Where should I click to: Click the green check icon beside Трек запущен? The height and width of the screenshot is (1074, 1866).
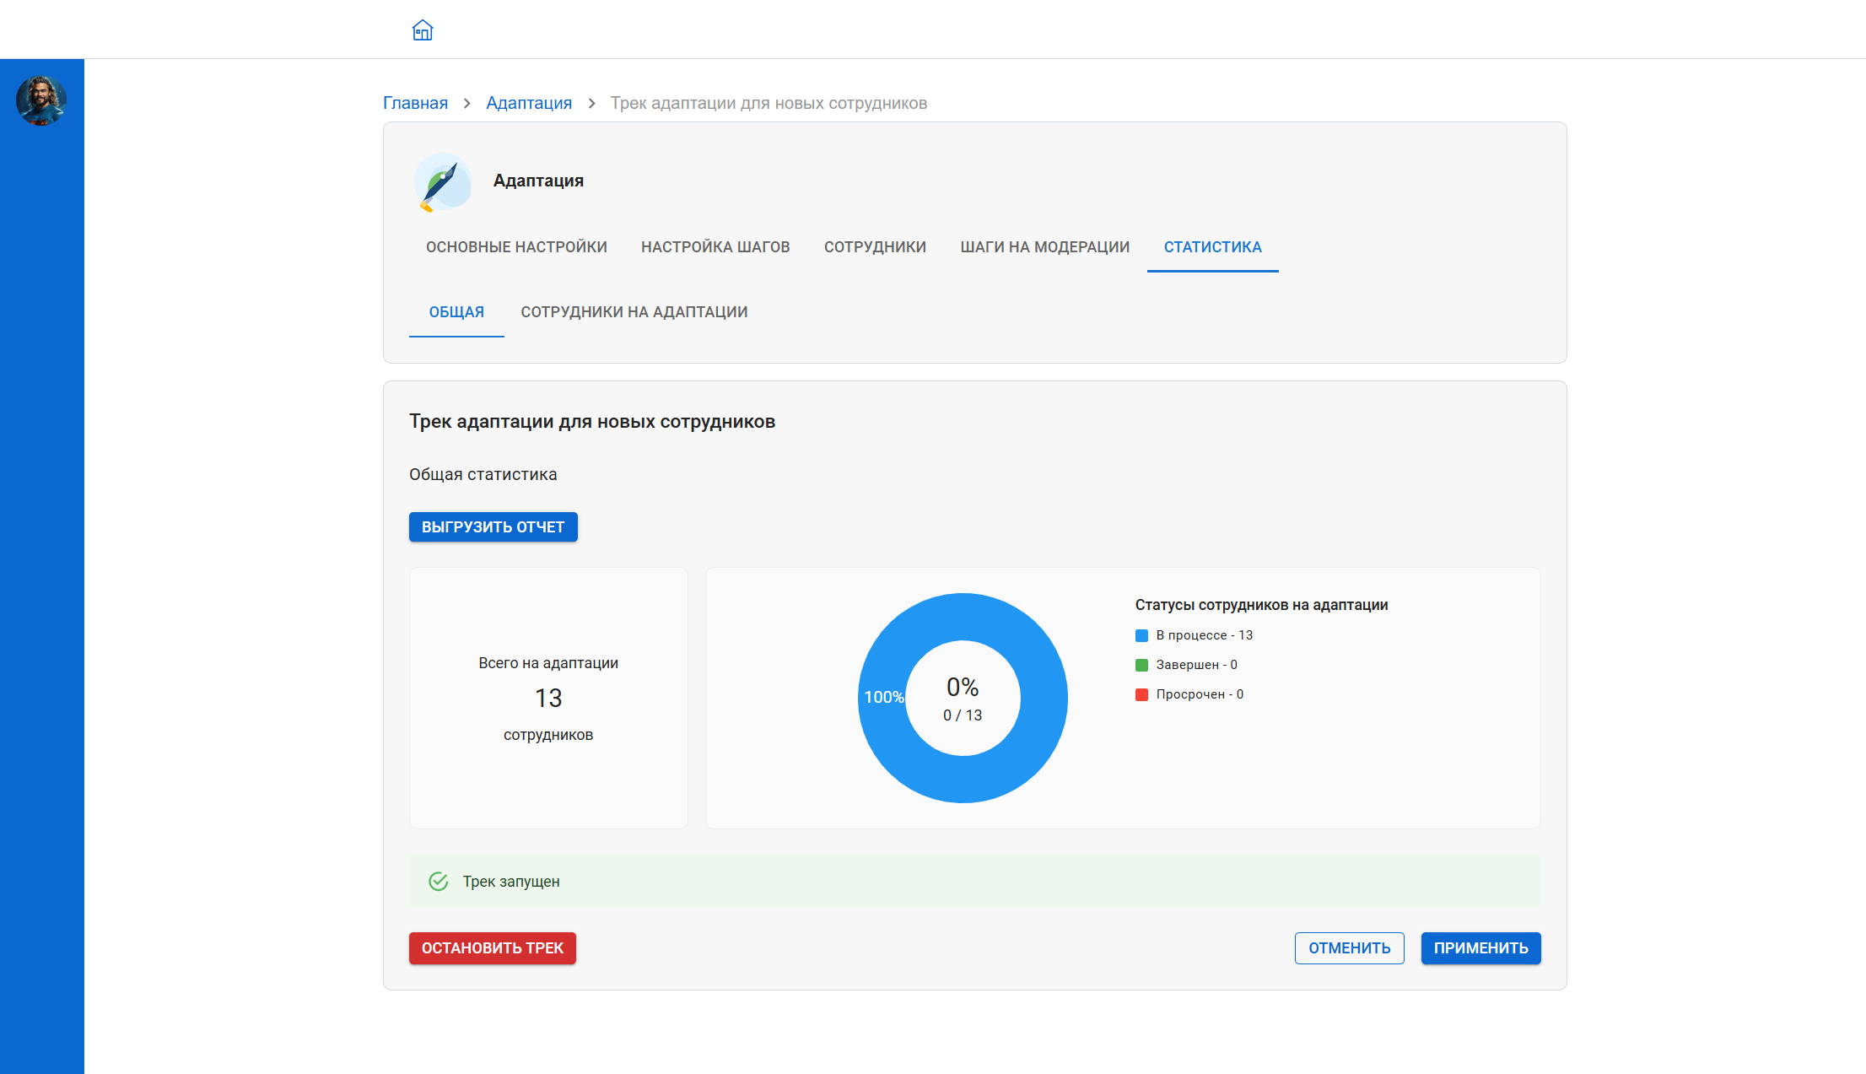point(439,882)
